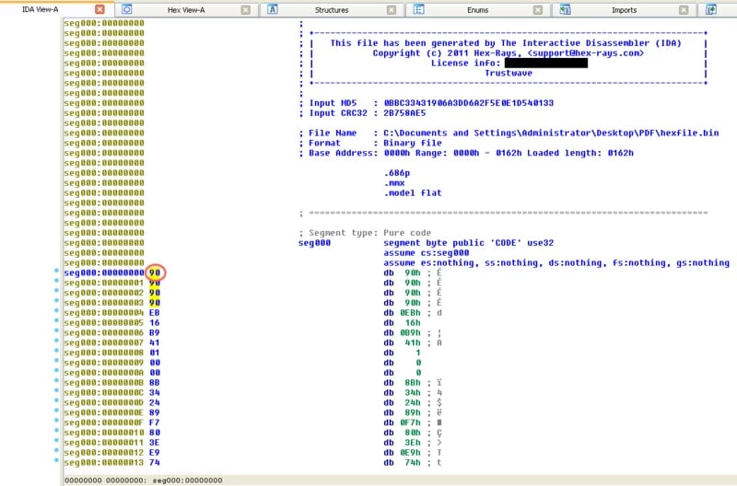
Task: Click the Enums tab icon
Action: coord(418,9)
